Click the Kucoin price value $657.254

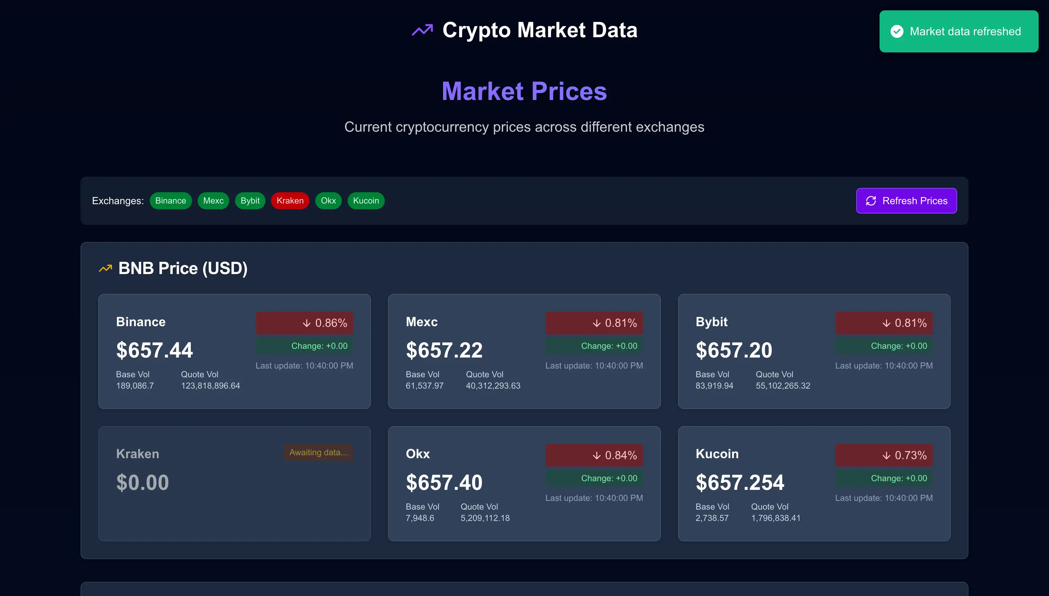point(740,482)
